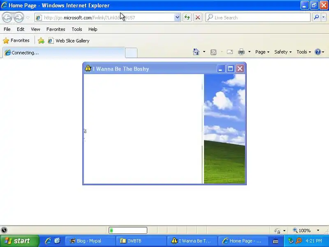
Task: Go back with the Back arrow
Action: tap(7, 17)
